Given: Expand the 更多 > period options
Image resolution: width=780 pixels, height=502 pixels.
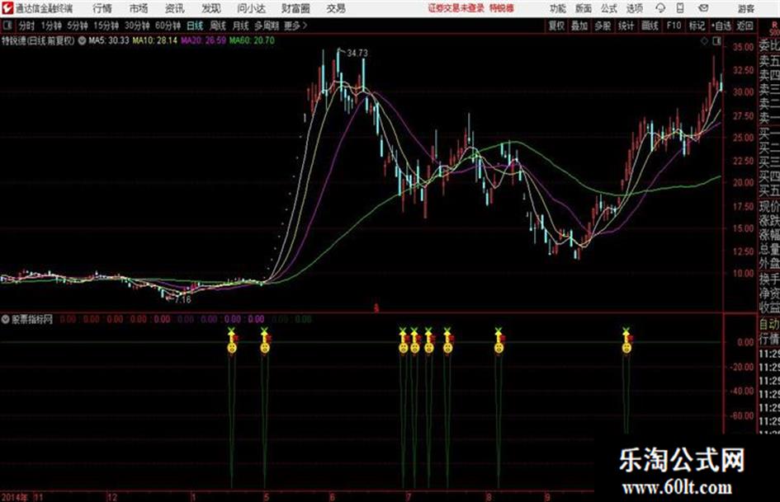Looking at the screenshot, I should [x=296, y=26].
